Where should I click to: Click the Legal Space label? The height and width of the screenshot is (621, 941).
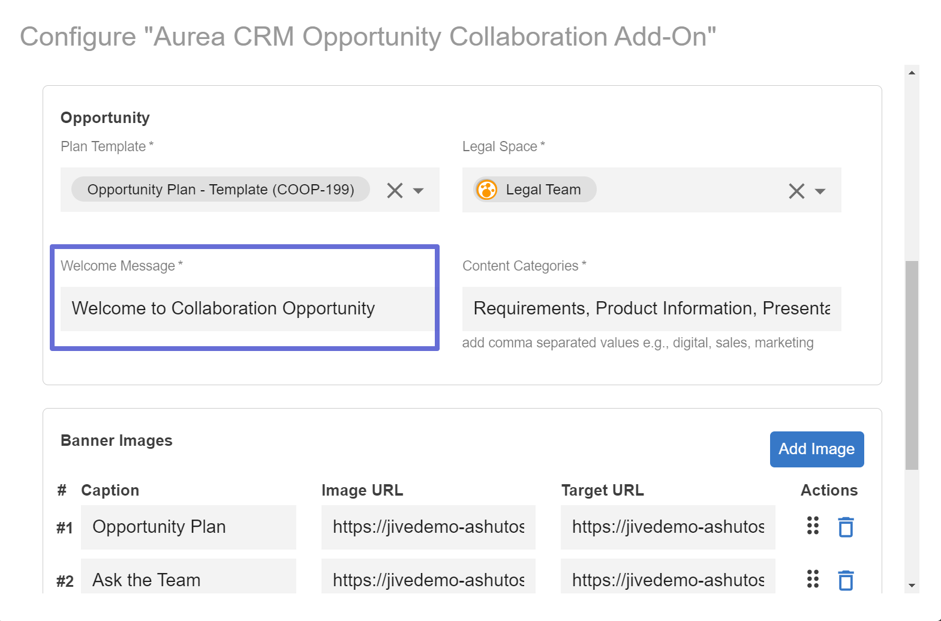click(x=503, y=146)
